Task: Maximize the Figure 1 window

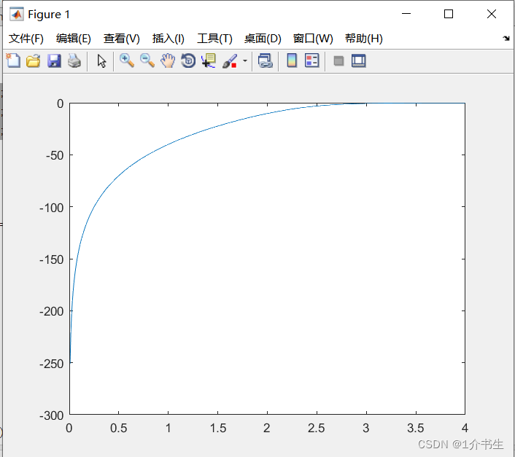Action: click(449, 14)
